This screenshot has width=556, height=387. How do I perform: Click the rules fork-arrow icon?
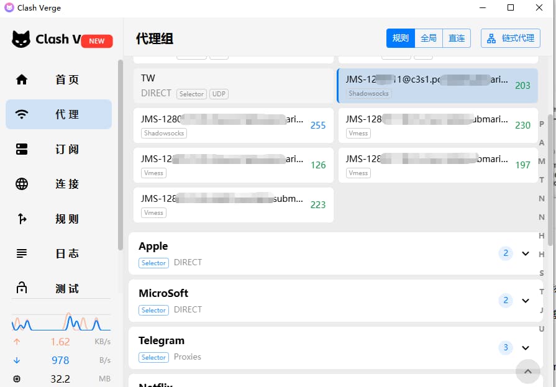22,219
